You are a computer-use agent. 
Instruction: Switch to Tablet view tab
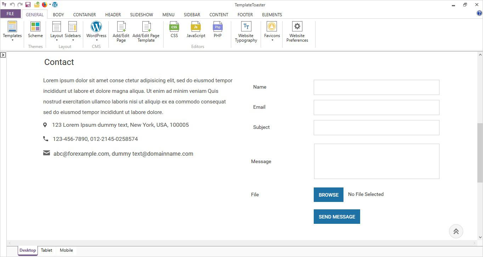[46, 250]
